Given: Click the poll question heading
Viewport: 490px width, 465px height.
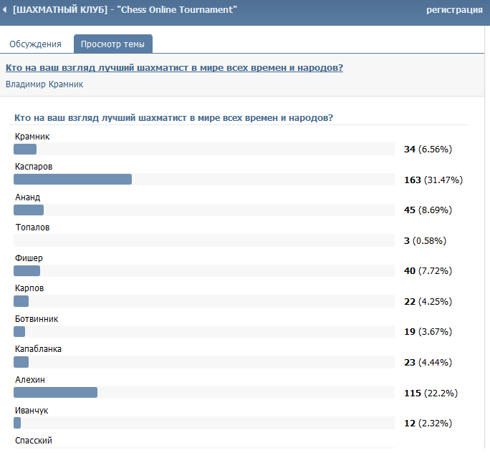Looking at the screenshot, I should click(173, 117).
